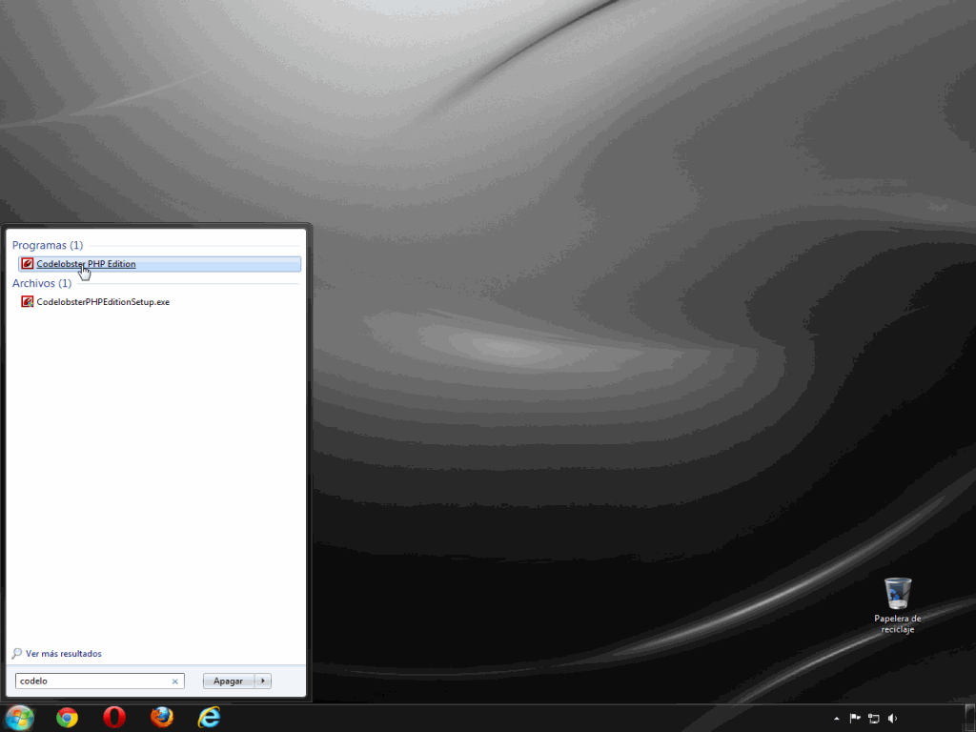
Task: Select the Programas (1) group header
Action: coord(48,245)
